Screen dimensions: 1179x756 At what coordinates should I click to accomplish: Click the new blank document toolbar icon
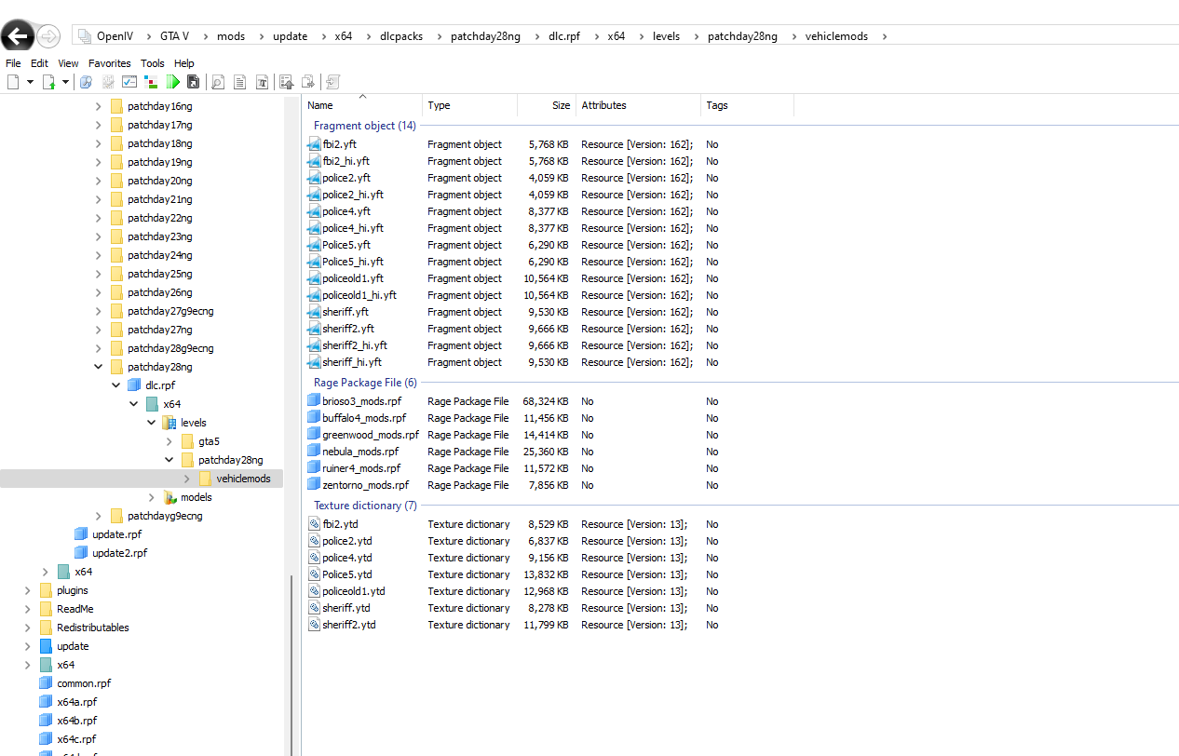pos(13,82)
